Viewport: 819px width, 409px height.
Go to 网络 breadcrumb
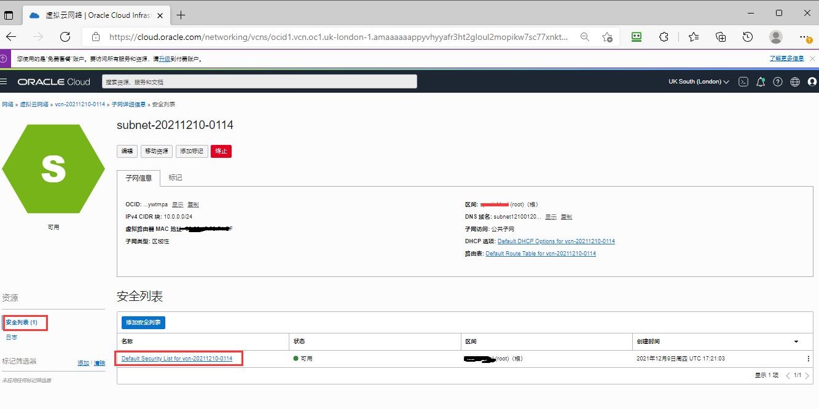pos(7,104)
